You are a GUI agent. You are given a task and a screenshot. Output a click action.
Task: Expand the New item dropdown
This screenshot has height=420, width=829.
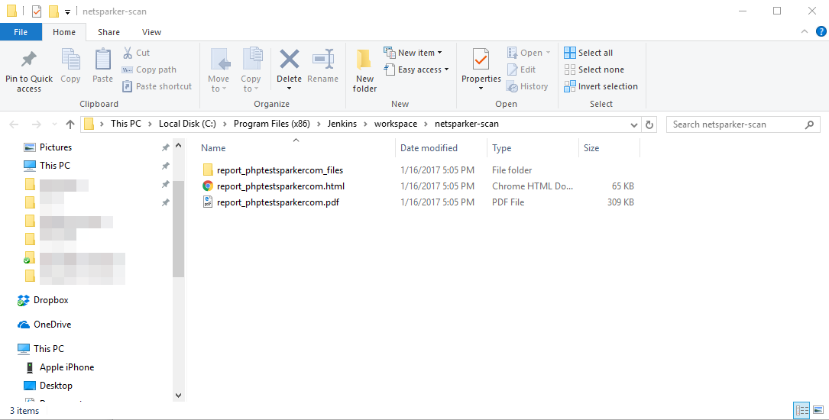(x=413, y=53)
